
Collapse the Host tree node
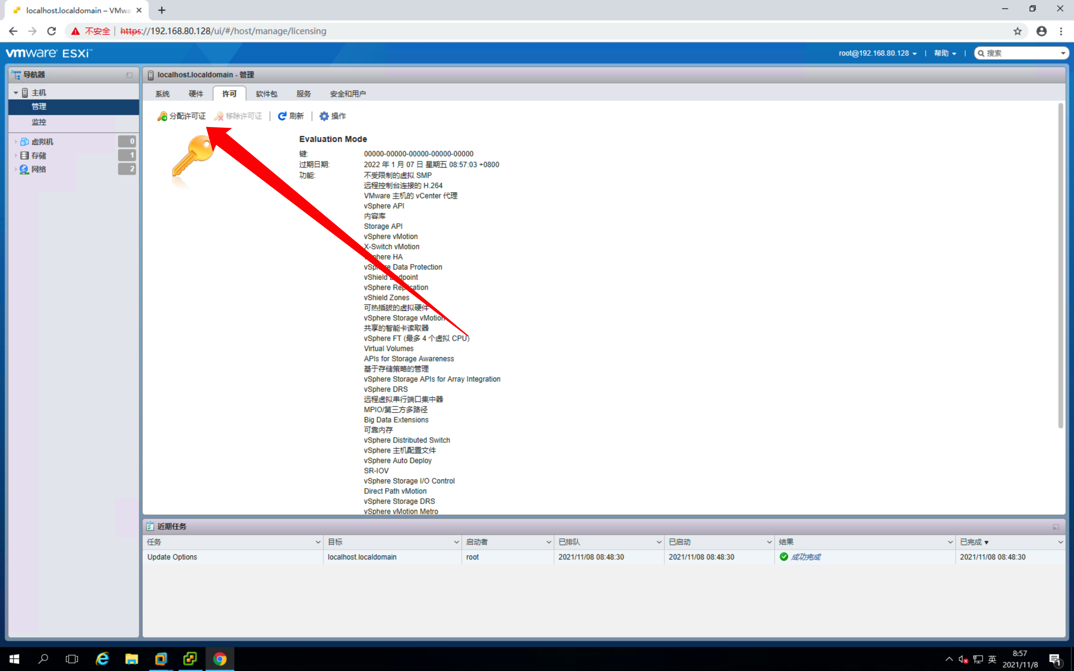[x=16, y=93]
